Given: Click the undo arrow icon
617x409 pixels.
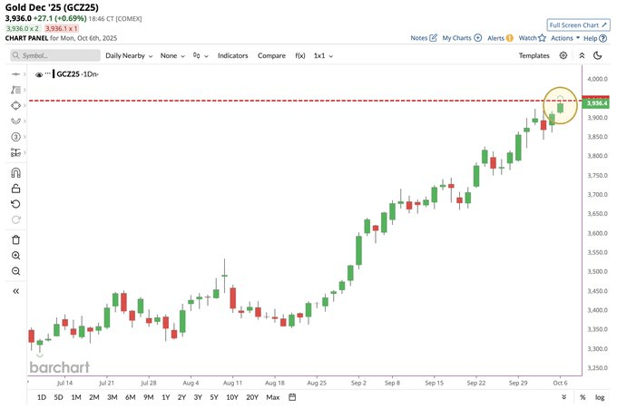Looking at the screenshot, I should [x=15, y=204].
